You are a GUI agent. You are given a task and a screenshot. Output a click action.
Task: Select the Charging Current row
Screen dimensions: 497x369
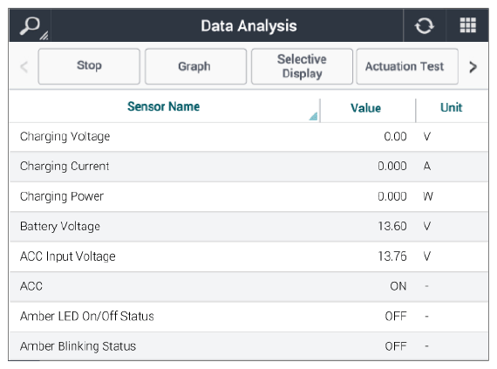(x=248, y=167)
